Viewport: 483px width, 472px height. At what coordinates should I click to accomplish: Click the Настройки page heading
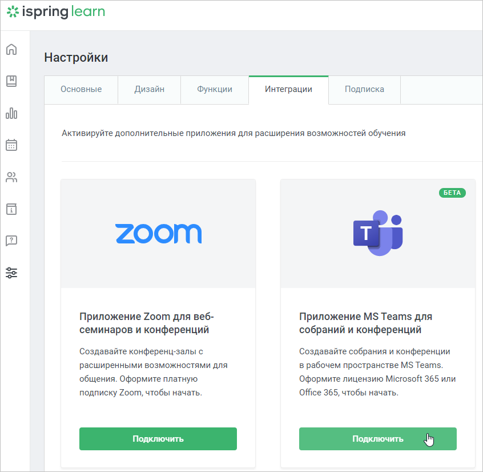click(x=76, y=57)
